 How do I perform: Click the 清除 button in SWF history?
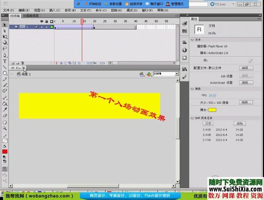tap(240, 124)
